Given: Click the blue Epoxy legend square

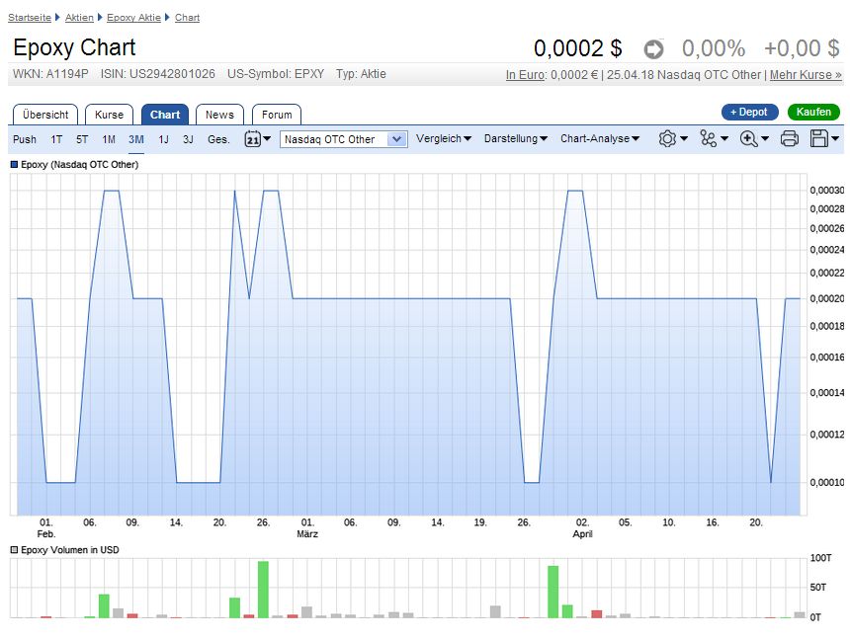Looking at the screenshot, I should click(14, 164).
